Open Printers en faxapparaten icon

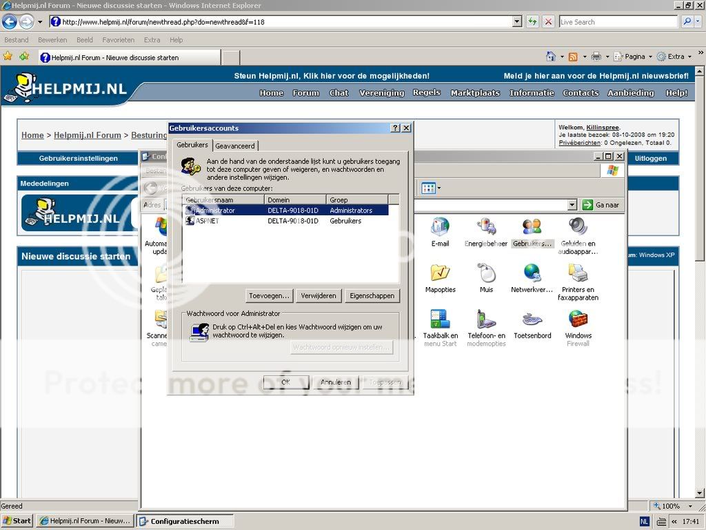coord(578,282)
